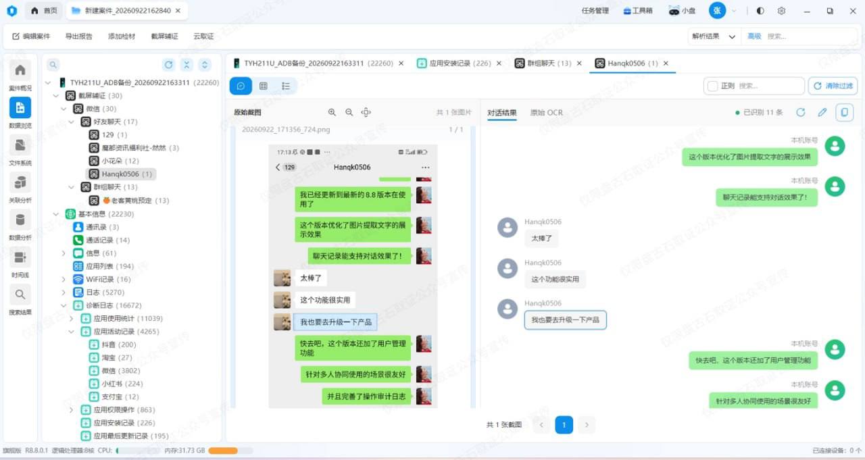Edit the dialogue result with pencil icon

[822, 112]
